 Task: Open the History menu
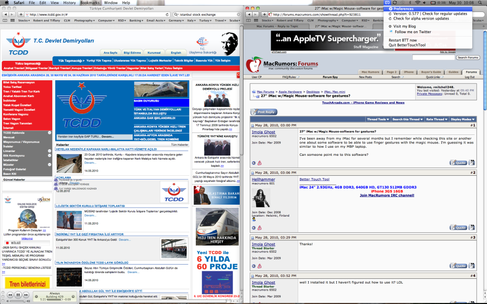click(x=69, y=2)
